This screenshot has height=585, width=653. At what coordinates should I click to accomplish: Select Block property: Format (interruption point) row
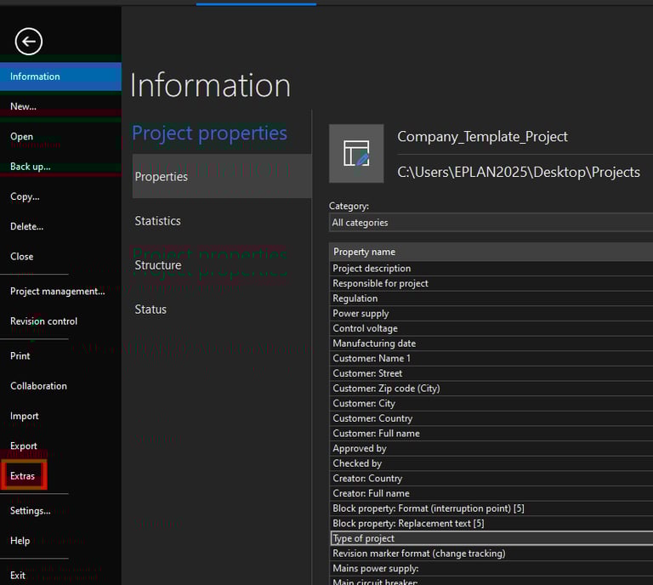tap(491, 508)
